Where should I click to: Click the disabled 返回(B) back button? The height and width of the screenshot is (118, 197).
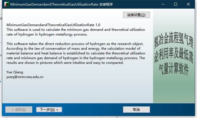pos(19,110)
